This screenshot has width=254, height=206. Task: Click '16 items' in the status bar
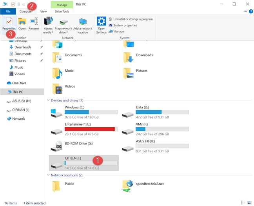tap(11, 203)
